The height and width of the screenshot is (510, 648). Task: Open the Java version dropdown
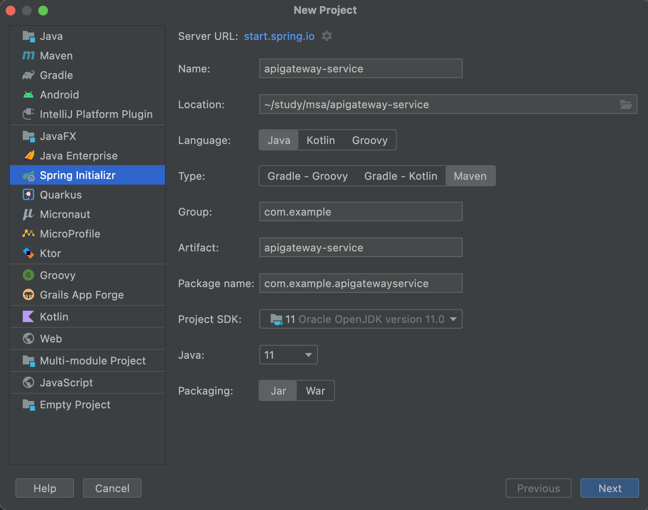tap(289, 355)
